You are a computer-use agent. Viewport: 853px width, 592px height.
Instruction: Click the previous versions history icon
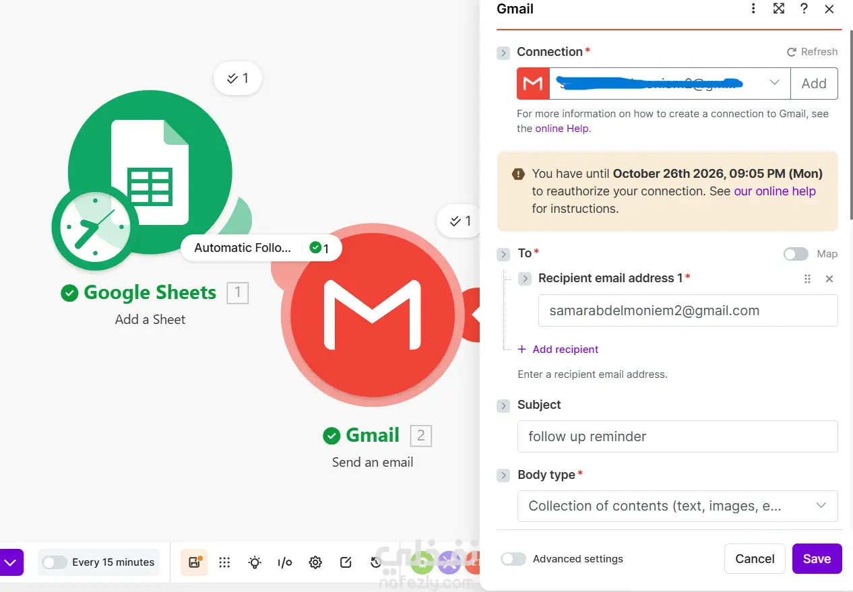tap(376, 562)
